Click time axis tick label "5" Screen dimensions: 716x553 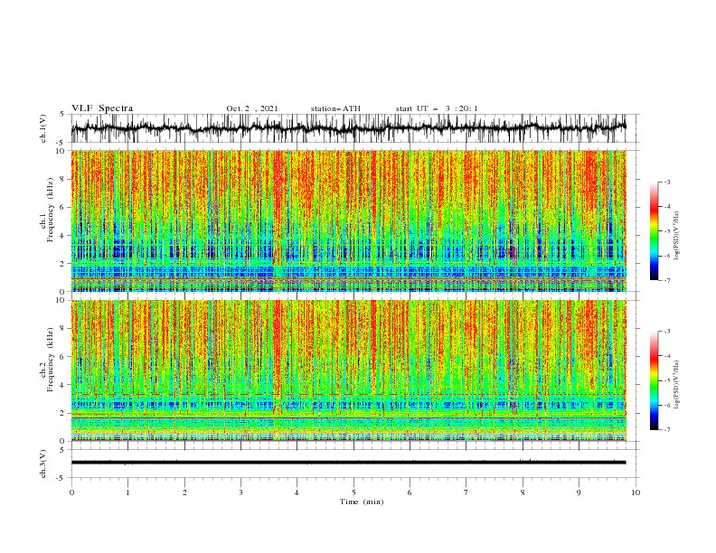coord(353,492)
